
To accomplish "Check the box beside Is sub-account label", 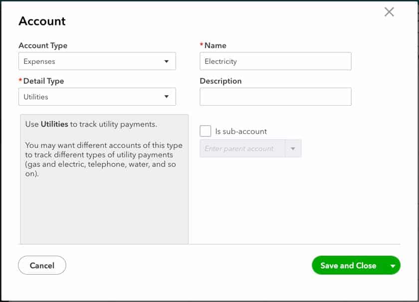I will (x=205, y=131).
